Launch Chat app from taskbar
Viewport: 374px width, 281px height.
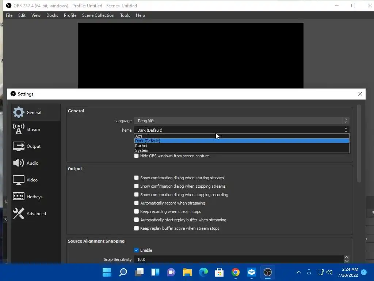[x=171, y=272]
